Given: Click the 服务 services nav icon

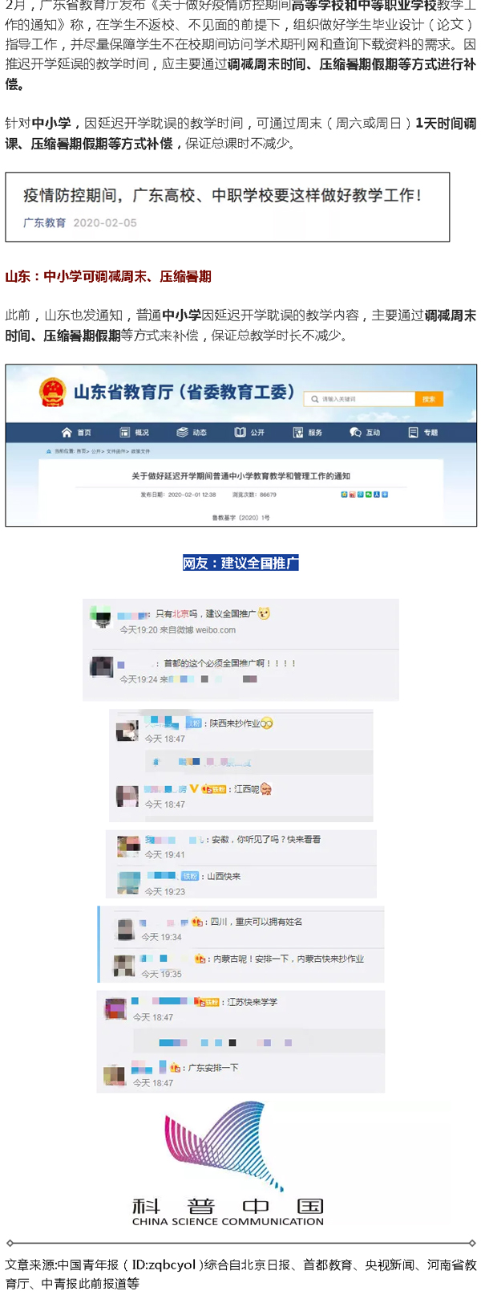Looking at the screenshot, I should (298, 432).
